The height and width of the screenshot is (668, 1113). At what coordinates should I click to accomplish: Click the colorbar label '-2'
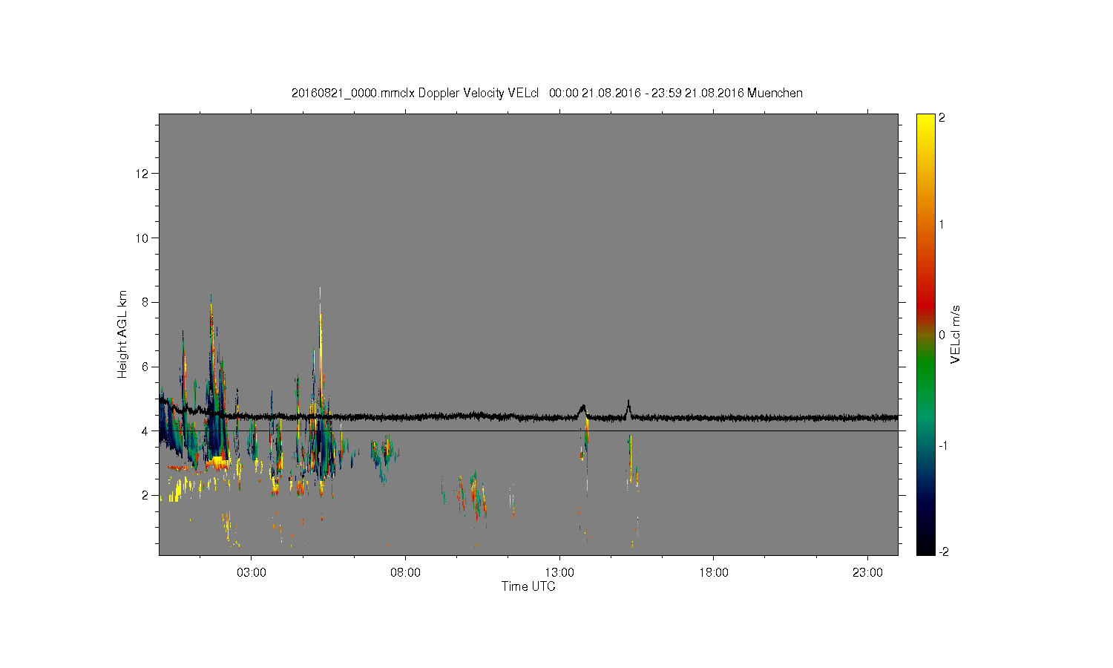pos(943,551)
